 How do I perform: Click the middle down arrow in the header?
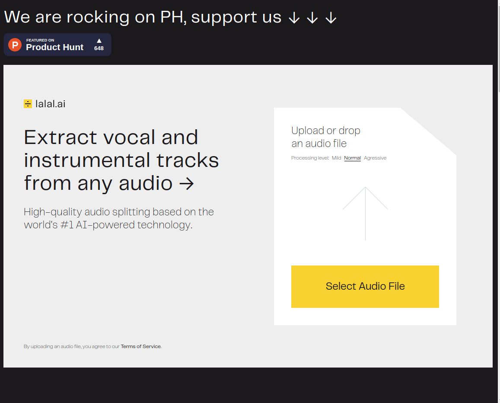312,18
